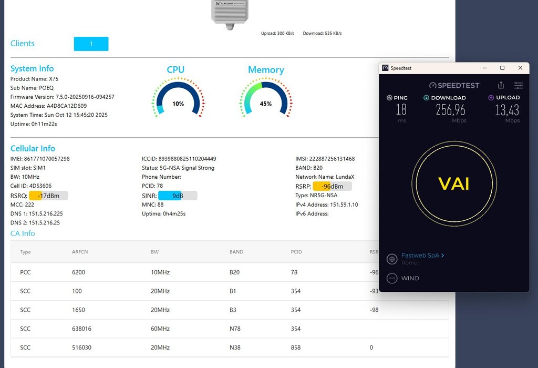Click the RSRQ signal bar
The image size is (538, 368).
pyautogui.click(x=48, y=196)
